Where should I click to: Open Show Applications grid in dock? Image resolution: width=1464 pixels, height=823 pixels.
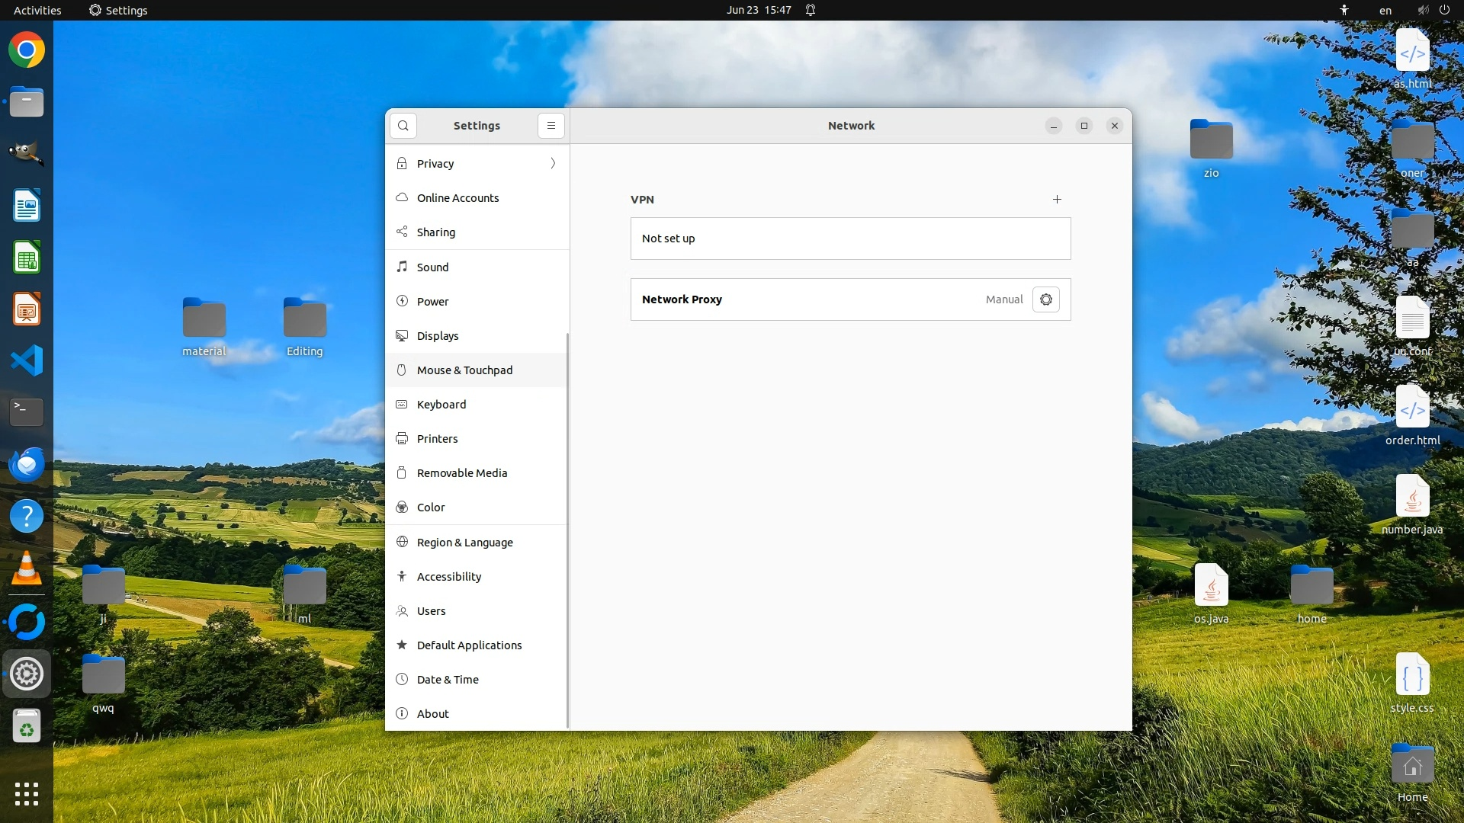27,793
